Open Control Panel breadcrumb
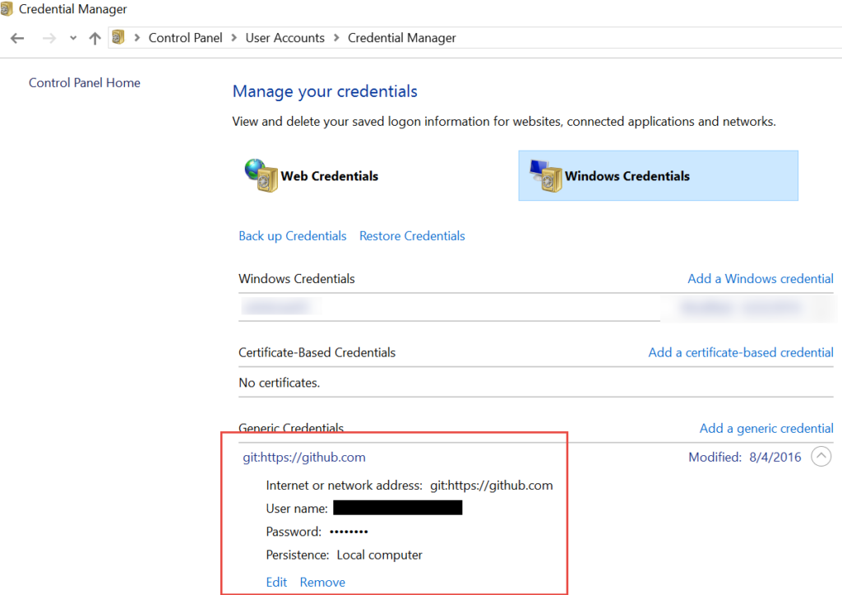 pyautogui.click(x=185, y=38)
